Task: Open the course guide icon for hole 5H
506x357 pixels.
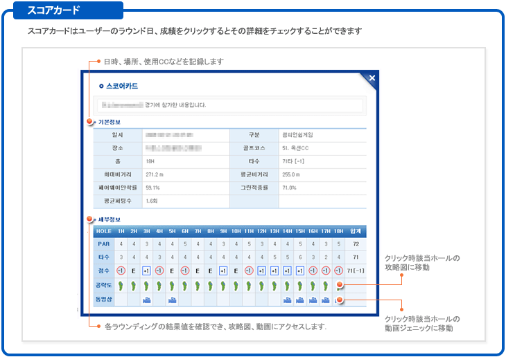Action: coord(172,285)
